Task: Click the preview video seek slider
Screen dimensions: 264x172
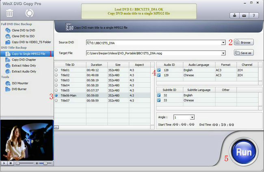Action: [x=25, y=163]
